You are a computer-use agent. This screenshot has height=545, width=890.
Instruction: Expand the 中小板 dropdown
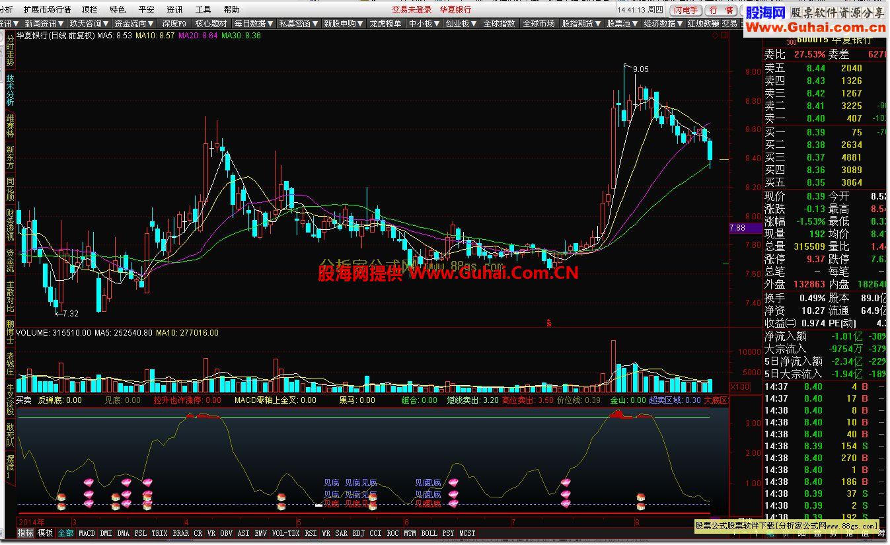[424, 23]
